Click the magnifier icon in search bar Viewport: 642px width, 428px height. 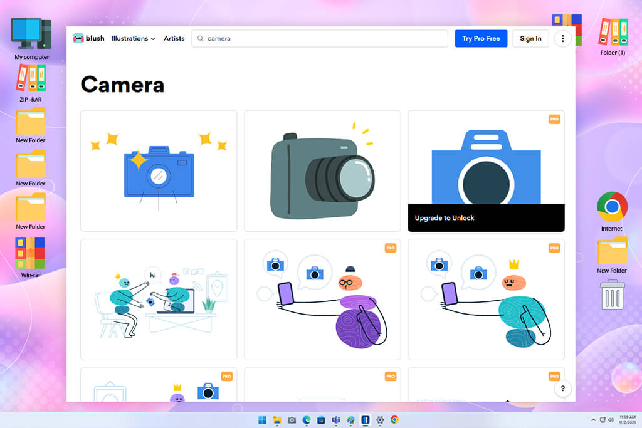point(200,38)
